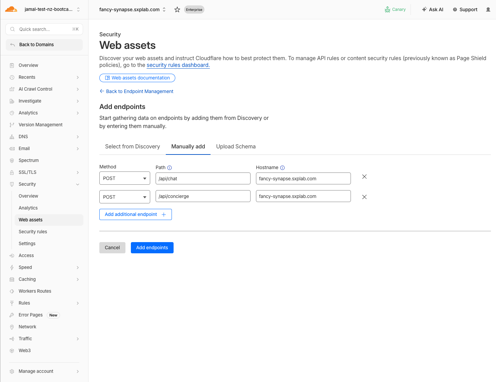Click Back to Domains button
This screenshot has height=382, width=496.
[44, 44]
